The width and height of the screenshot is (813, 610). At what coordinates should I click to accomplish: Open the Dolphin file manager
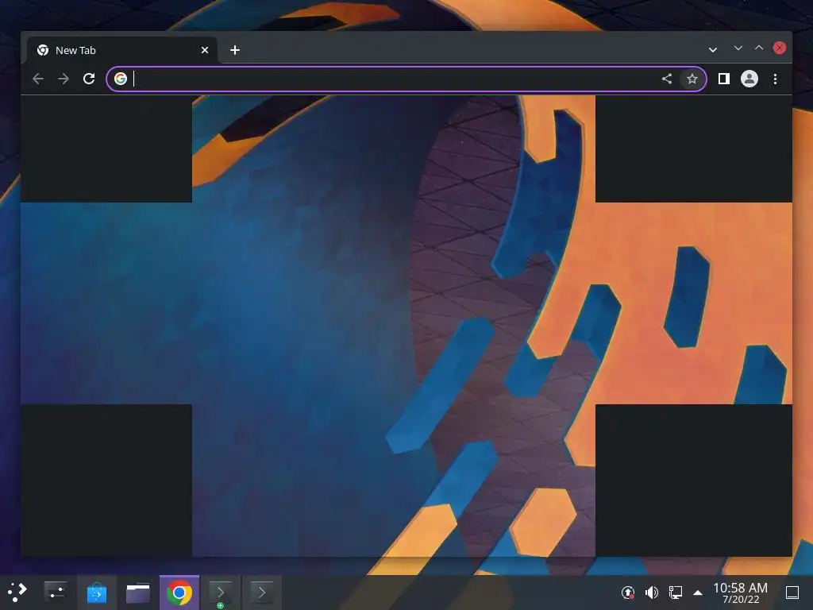click(138, 593)
